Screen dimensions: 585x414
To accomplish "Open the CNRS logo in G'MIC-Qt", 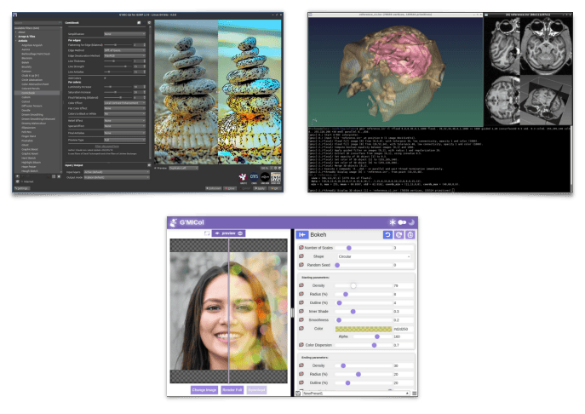I will 254,177.
